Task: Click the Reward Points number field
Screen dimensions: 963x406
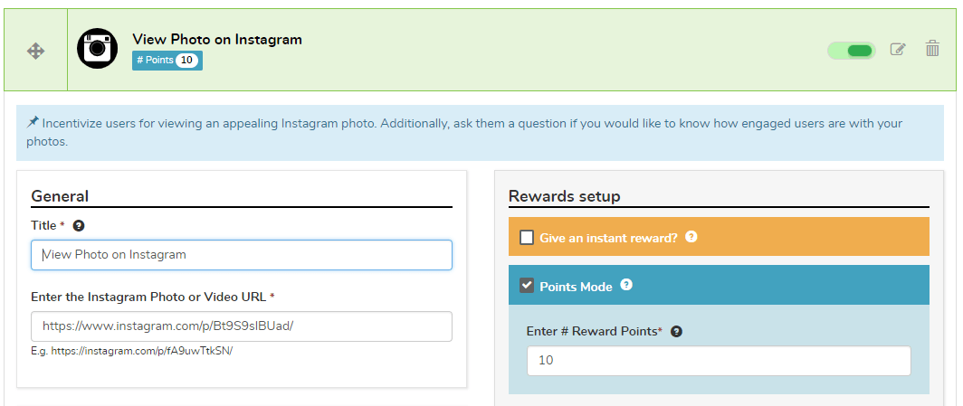Action: 719,360
